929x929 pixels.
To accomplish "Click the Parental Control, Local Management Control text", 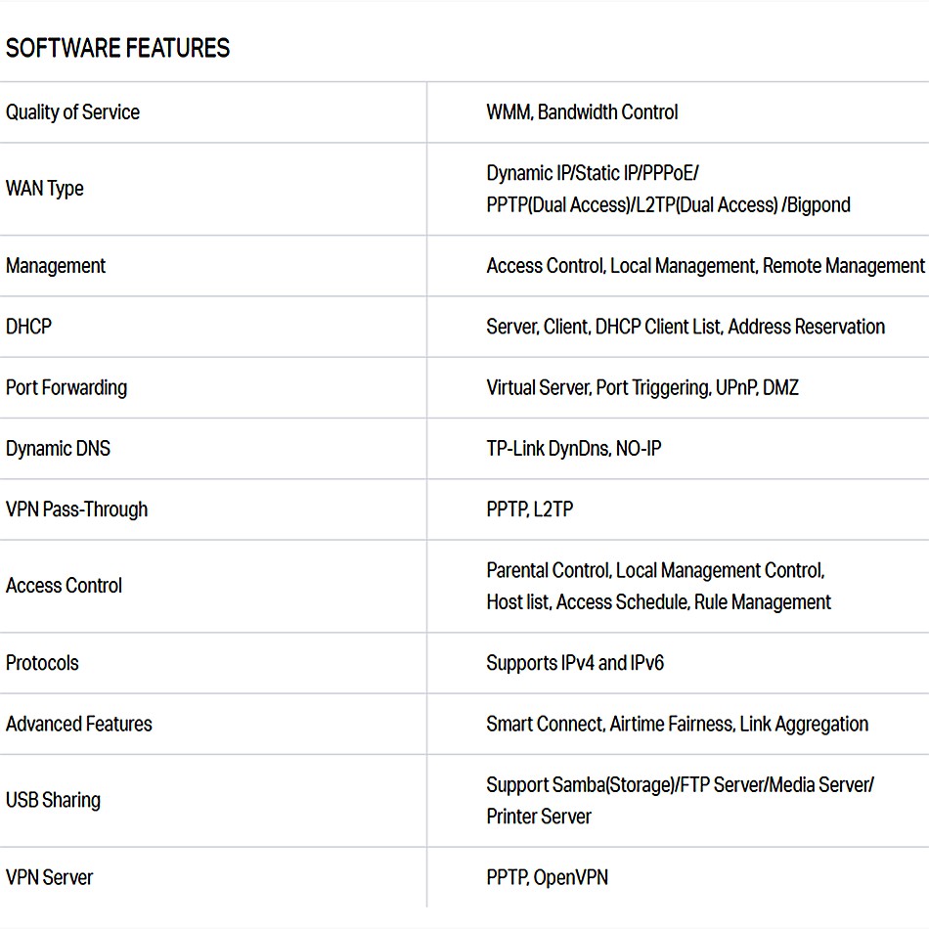I will pyautogui.click(x=655, y=571).
